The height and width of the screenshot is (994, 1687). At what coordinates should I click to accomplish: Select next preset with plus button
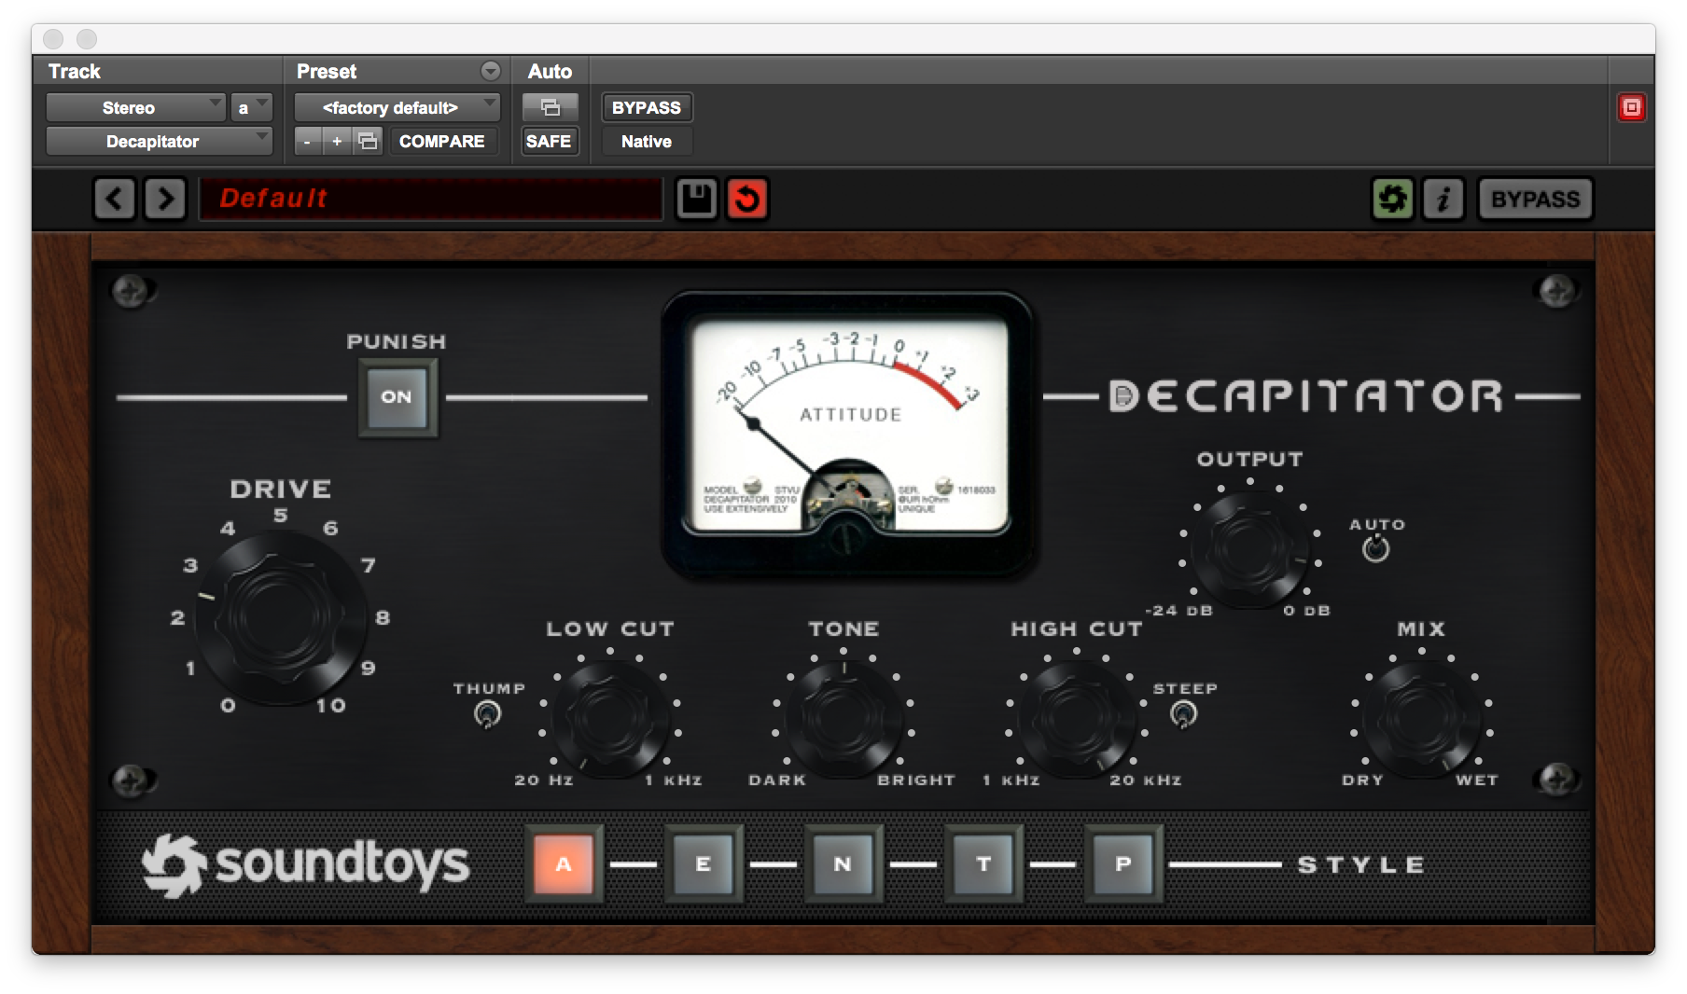[x=337, y=142]
